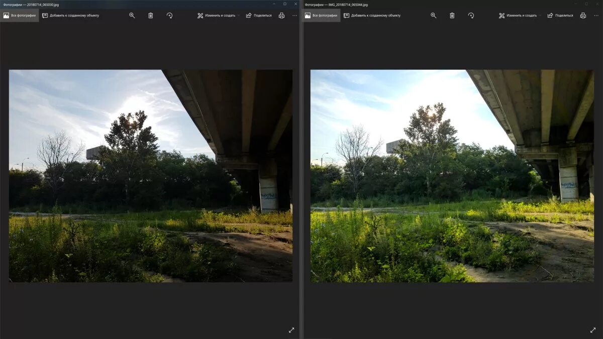Open «Все фотографии» in left window
This screenshot has height=339, width=603.
pyautogui.click(x=20, y=16)
